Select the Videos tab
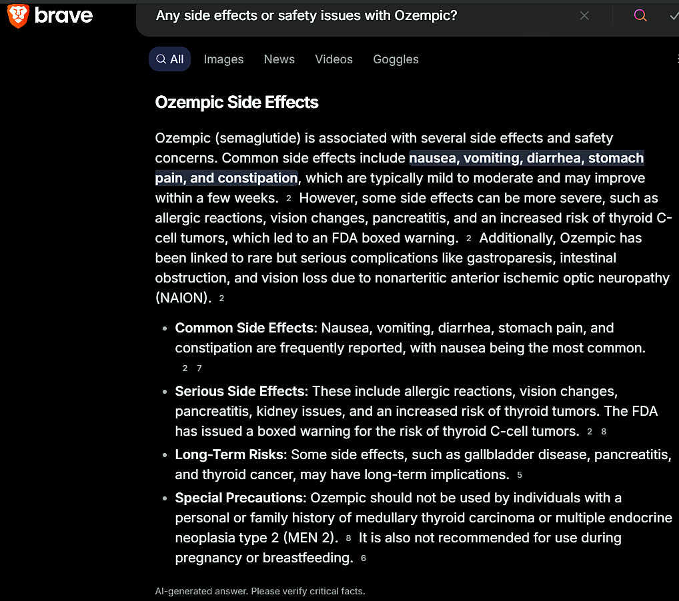 [x=333, y=59]
